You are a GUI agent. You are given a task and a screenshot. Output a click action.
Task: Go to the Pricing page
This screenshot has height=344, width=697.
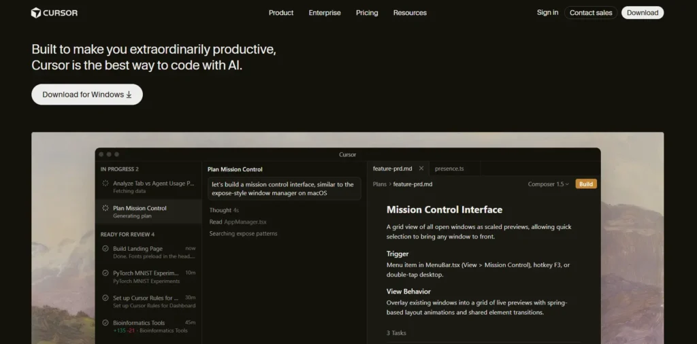click(x=367, y=13)
